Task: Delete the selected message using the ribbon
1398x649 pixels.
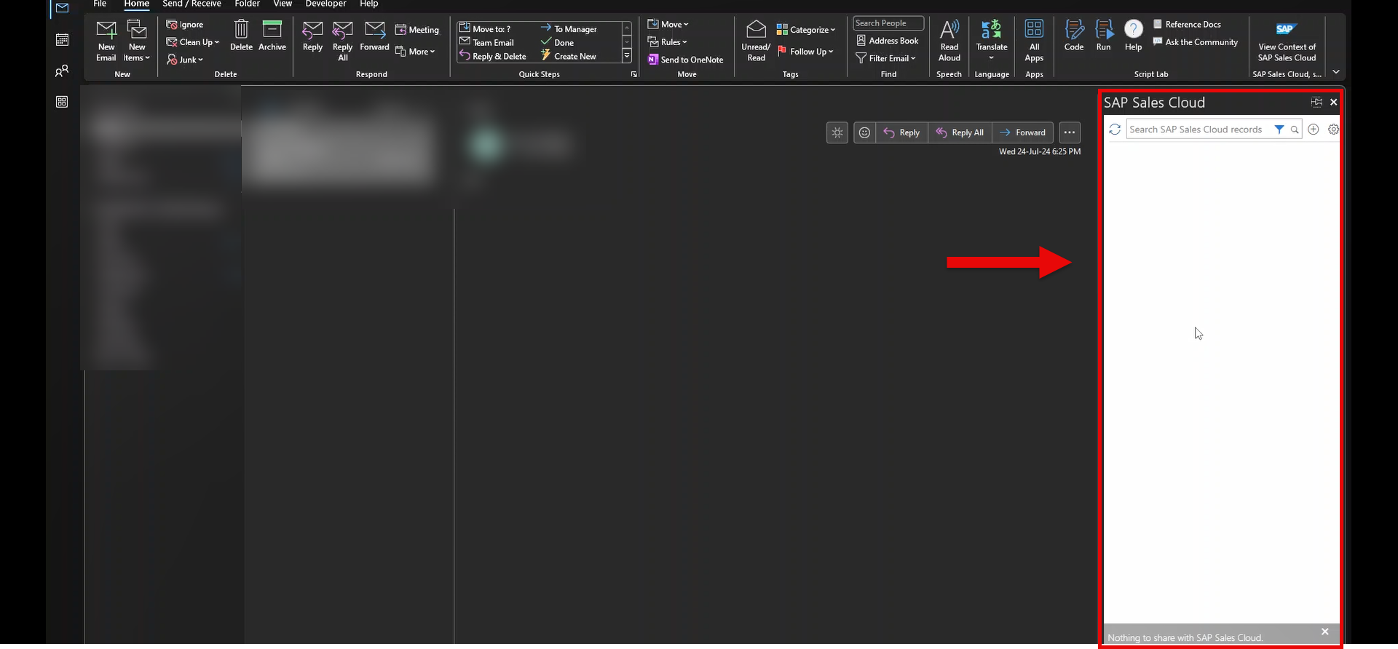Action: point(241,36)
